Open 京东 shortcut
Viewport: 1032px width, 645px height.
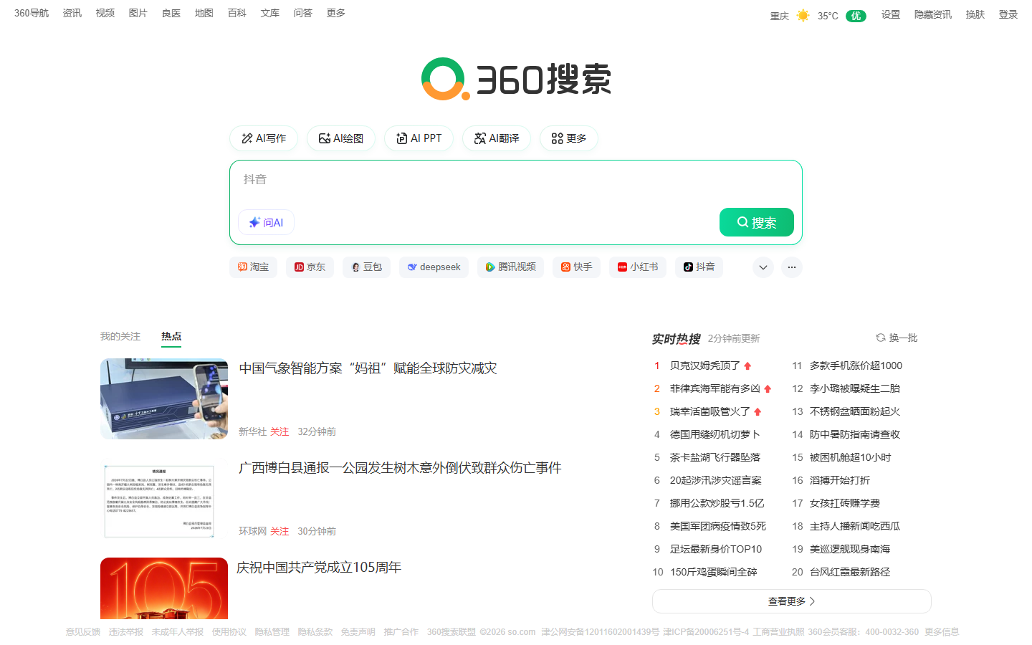click(310, 267)
